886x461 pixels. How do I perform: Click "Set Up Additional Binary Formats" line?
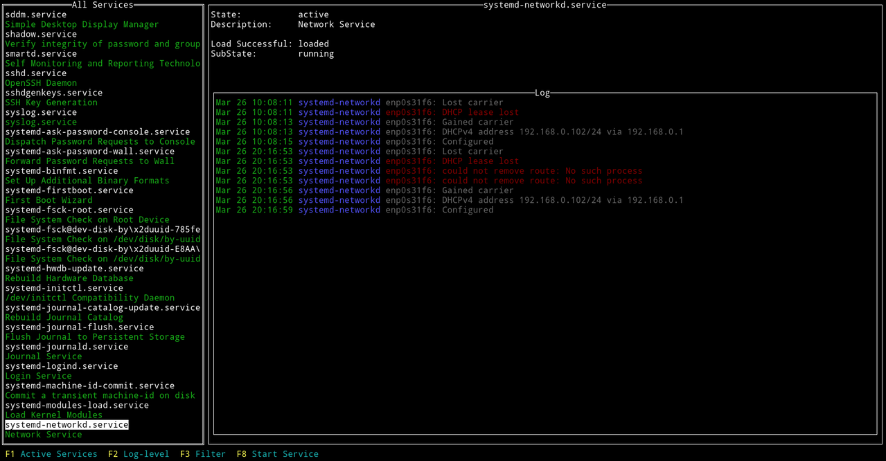tap(87, 180)
